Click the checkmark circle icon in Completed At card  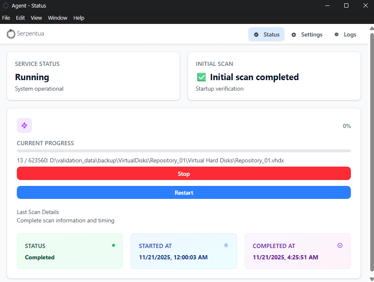point(340,245)
